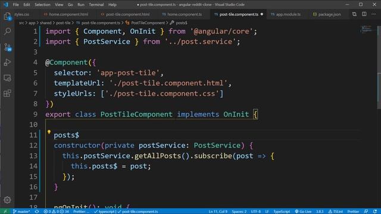Open the Source Control view
The image size is (381, 214).
8,47
